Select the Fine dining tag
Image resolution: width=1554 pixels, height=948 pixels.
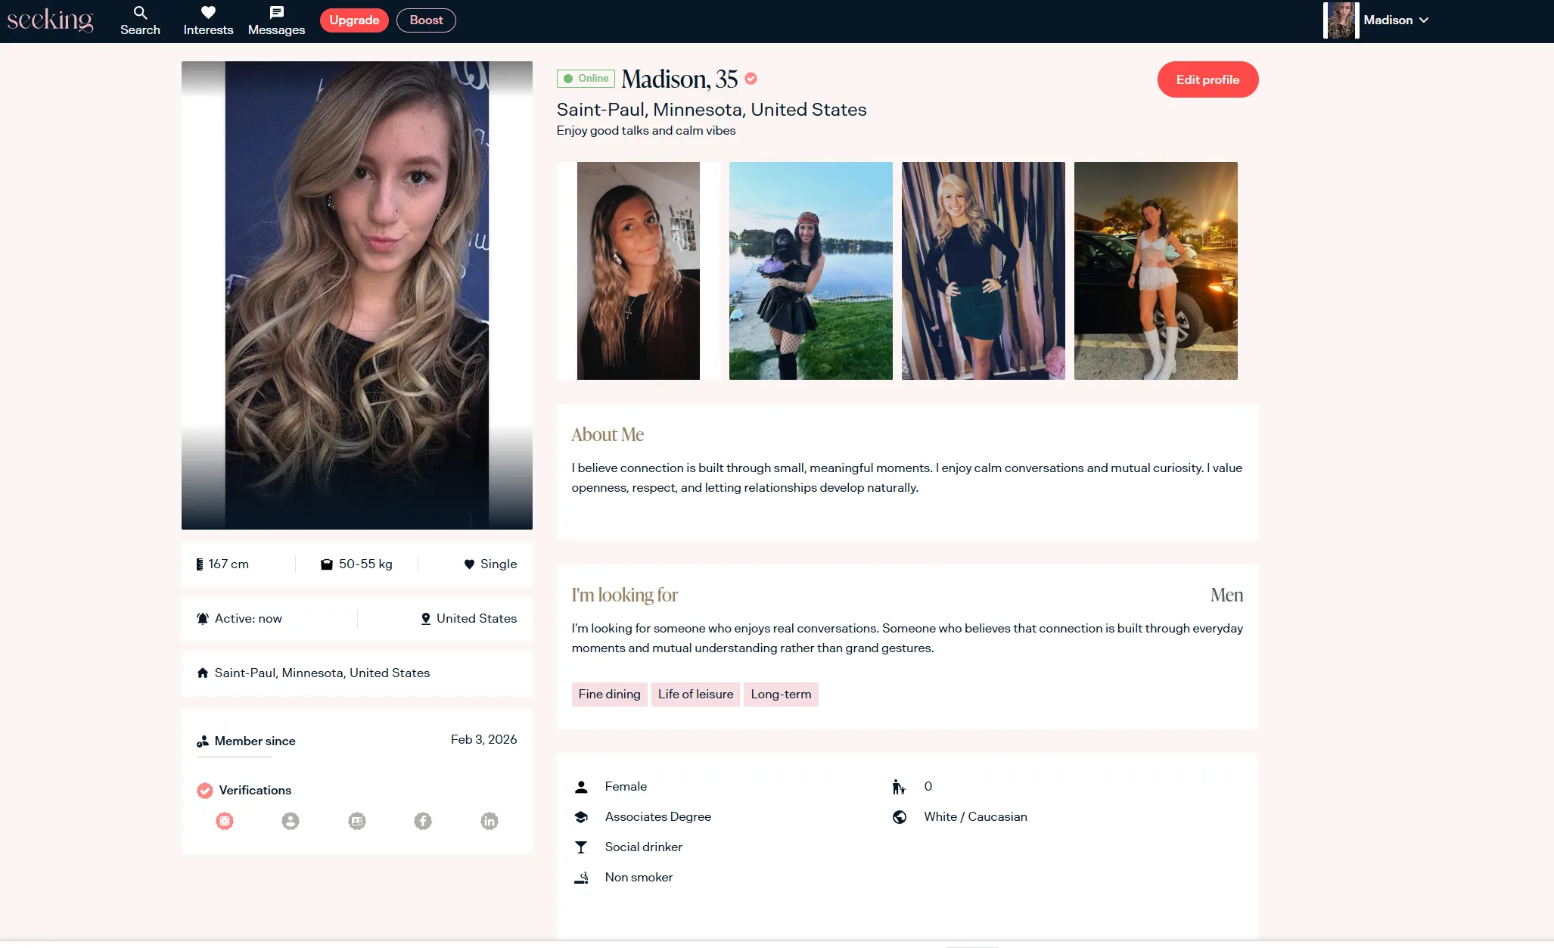[609, 694]
